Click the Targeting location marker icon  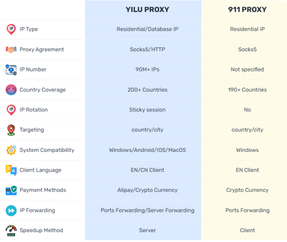click(x=11, y=130)
